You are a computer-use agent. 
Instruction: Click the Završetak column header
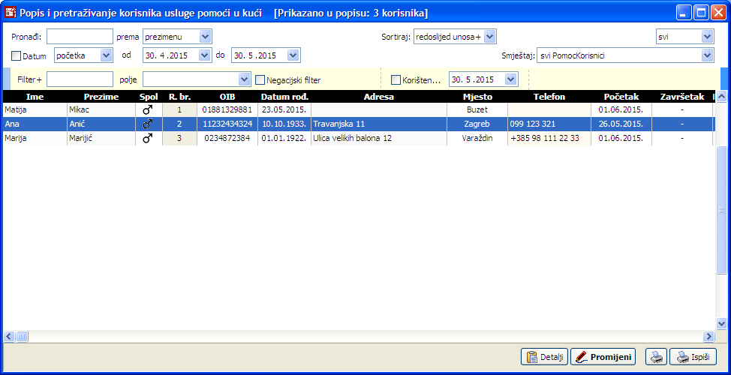click(x=682, y=97)
